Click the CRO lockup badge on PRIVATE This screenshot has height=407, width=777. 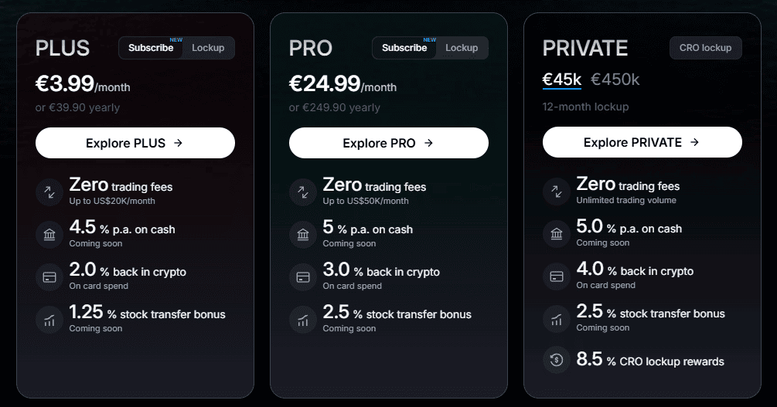(706, 48)
